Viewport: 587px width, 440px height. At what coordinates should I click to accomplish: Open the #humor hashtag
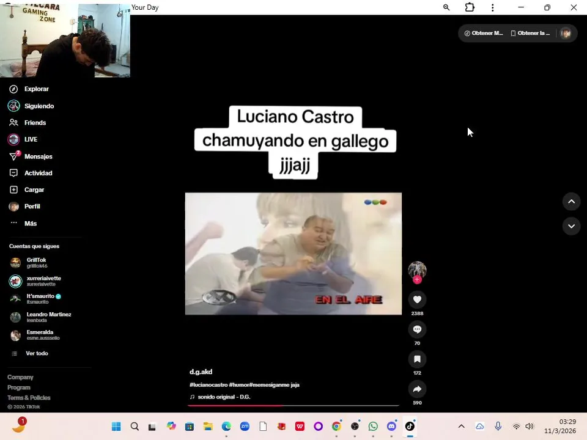(239, 384)
